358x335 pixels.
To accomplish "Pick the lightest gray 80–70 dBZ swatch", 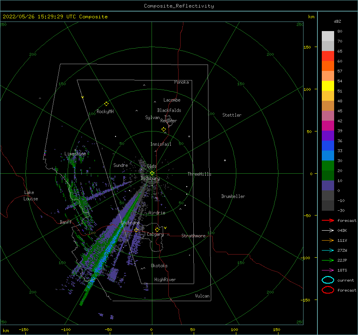I will click(x=328, y=36).
